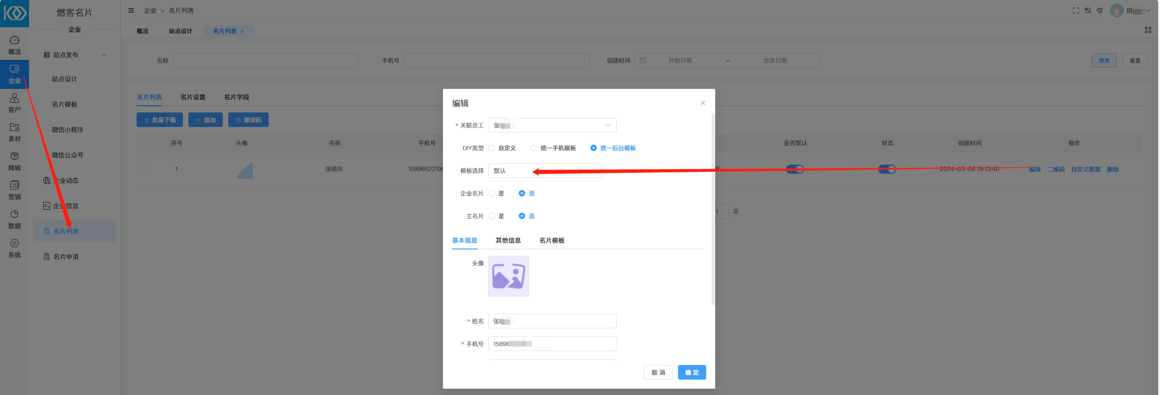The height and width of the screenshot is (395, 1160).
Task: Click the 取消 cancel button
Action: (658, 372)
